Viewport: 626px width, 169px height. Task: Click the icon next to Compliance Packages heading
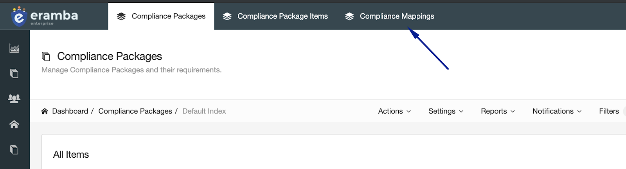point(46,57)
